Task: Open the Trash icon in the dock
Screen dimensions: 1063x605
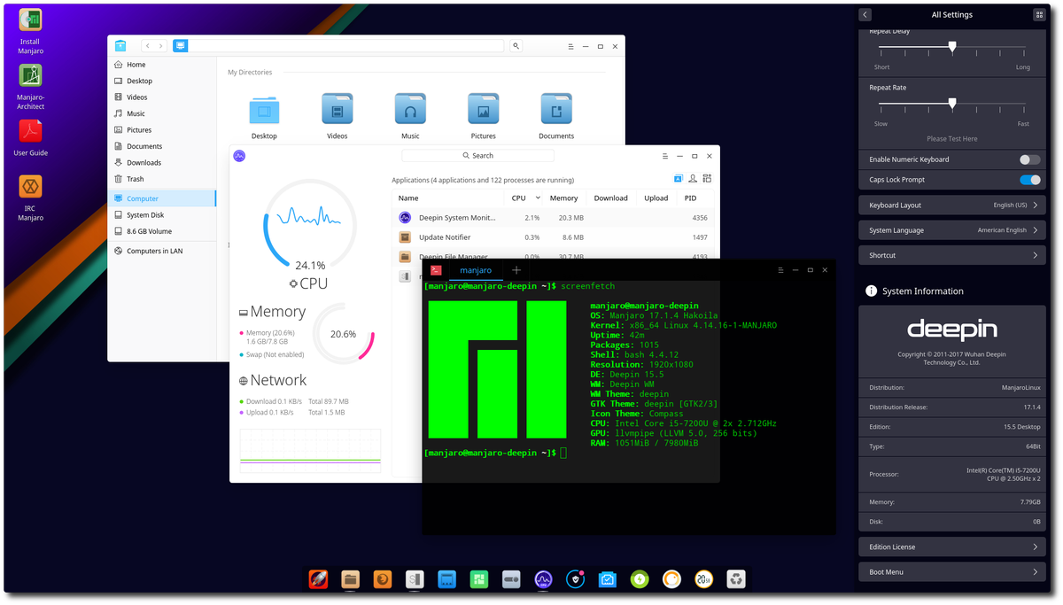Action: point(736,579)
